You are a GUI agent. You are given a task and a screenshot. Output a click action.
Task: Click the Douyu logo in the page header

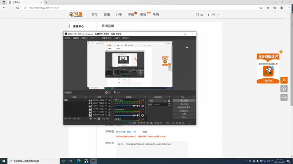pos(76,15)
